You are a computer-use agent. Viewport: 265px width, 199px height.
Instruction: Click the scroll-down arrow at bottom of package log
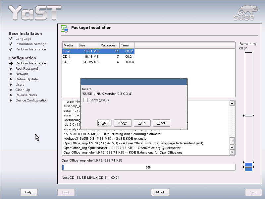(232, 152)
